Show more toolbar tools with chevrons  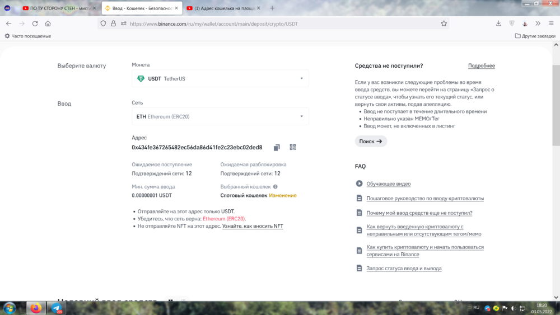[538, 23]
